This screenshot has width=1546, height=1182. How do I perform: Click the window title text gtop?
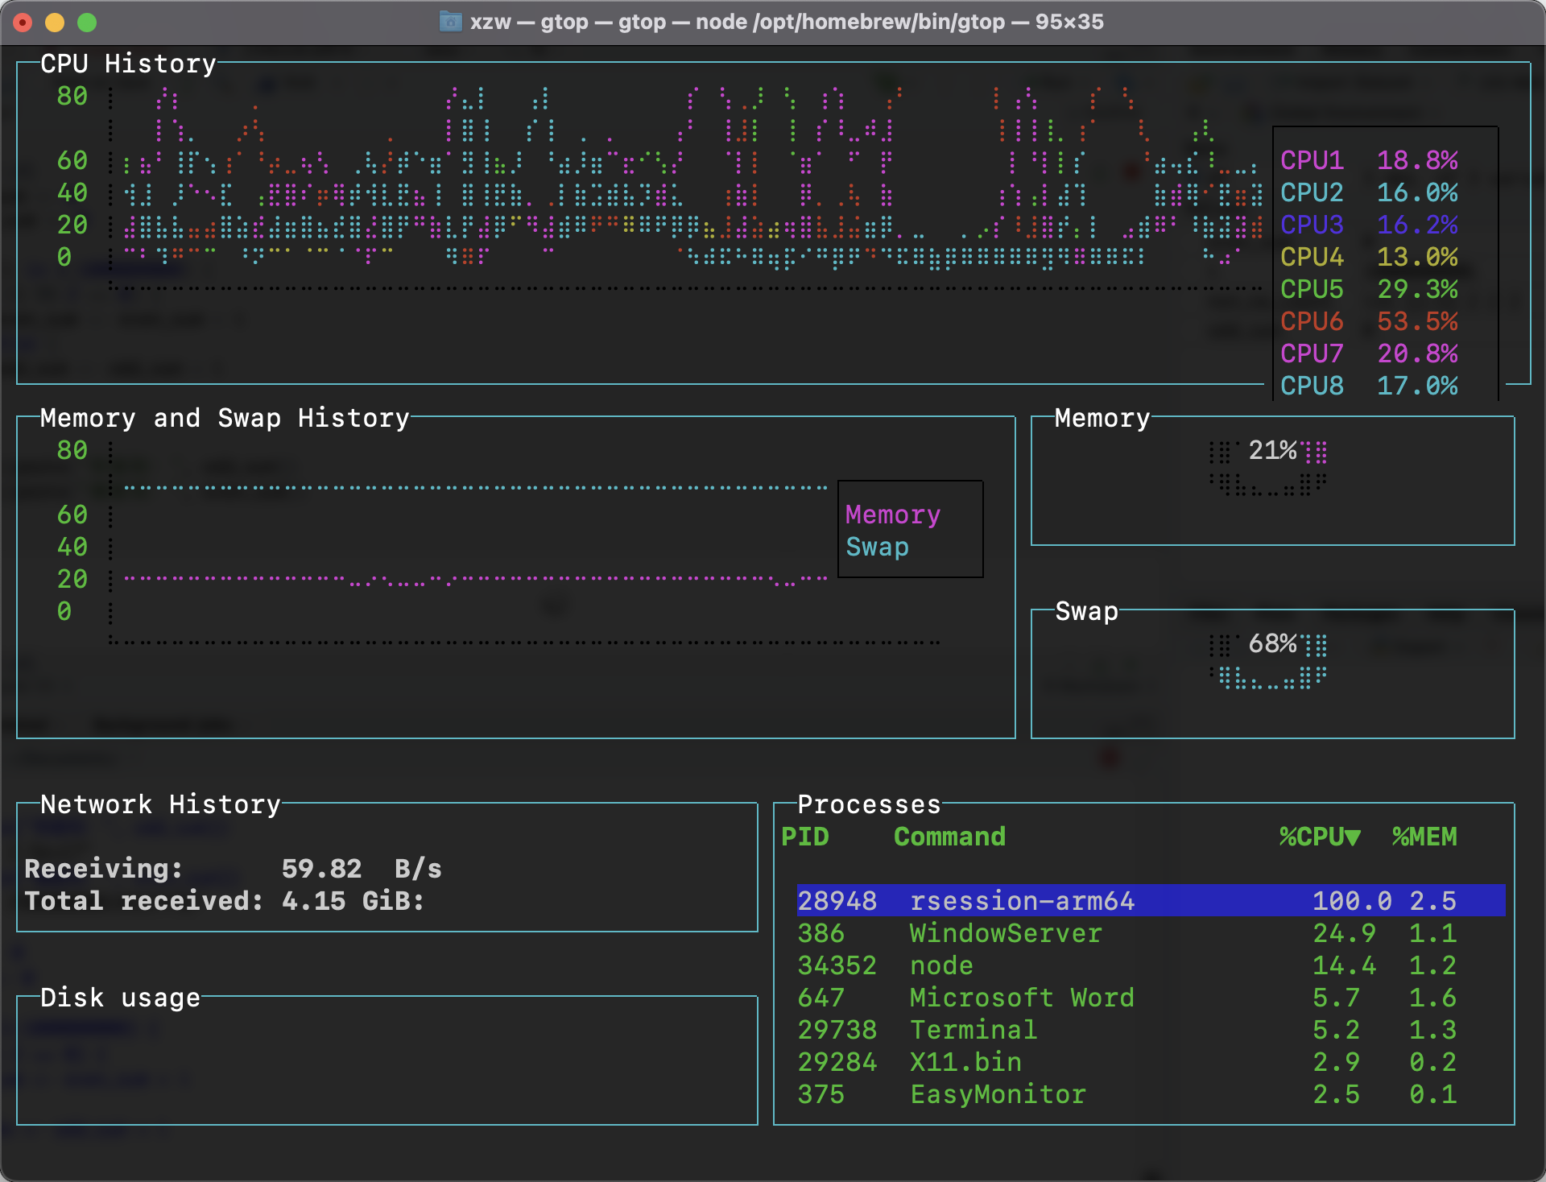click(787, 22)
